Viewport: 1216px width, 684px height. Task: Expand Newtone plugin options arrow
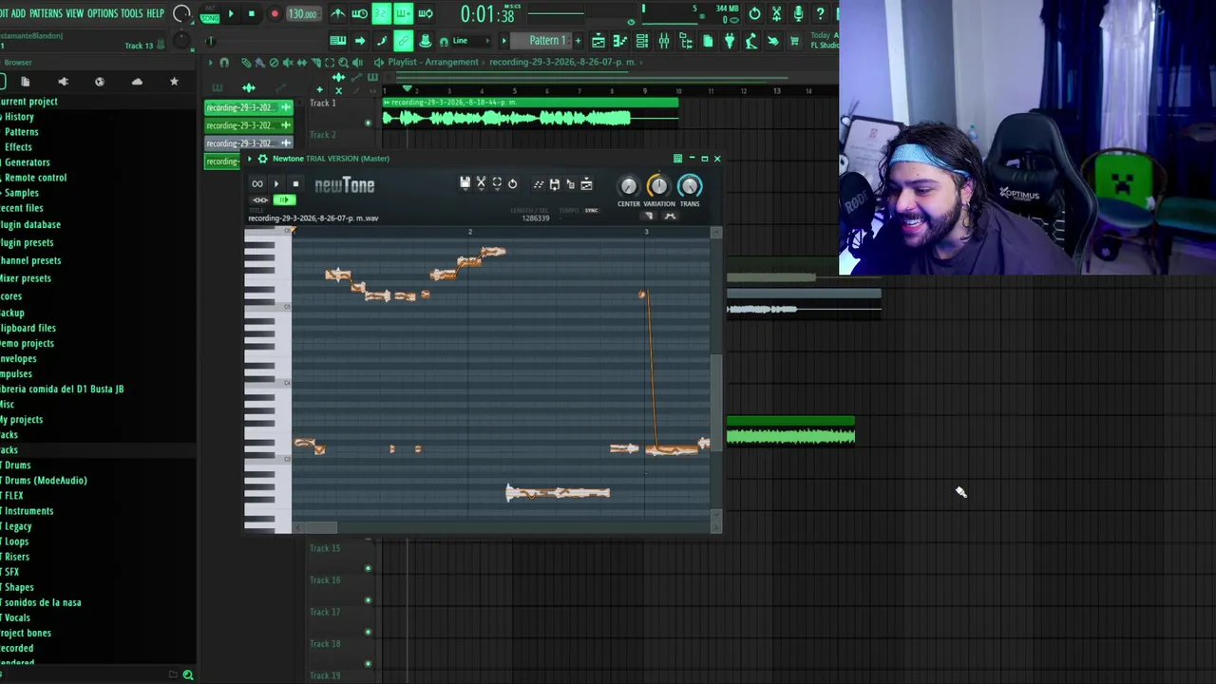click(251, 159)
